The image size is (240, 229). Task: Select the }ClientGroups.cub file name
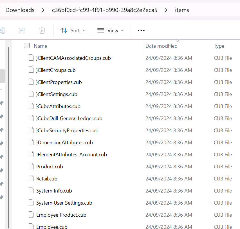56,70
